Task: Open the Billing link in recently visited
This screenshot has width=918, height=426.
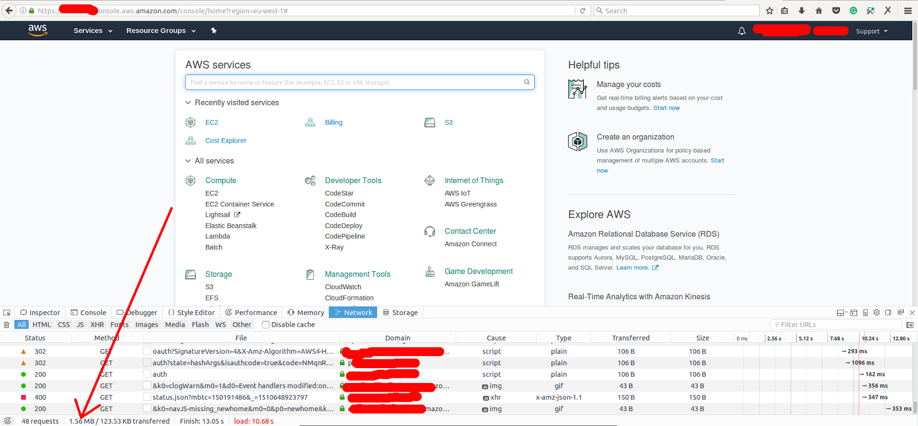Action: pyautogui.click(x=333, y=123)
